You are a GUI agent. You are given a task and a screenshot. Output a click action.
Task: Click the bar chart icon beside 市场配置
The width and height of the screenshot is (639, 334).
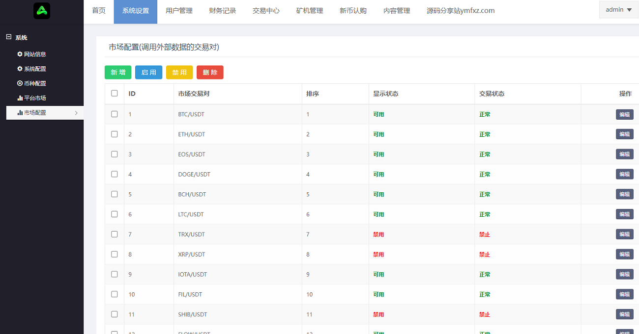click(20, 113)
